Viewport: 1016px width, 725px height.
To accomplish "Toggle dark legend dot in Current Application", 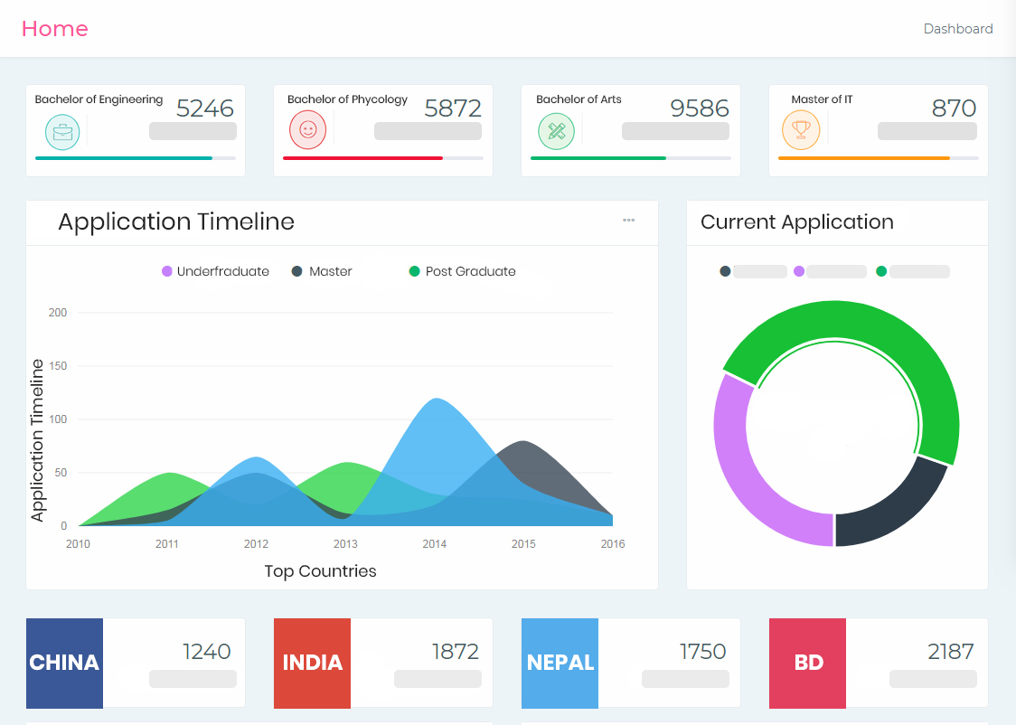I will (x=725, y=271).
